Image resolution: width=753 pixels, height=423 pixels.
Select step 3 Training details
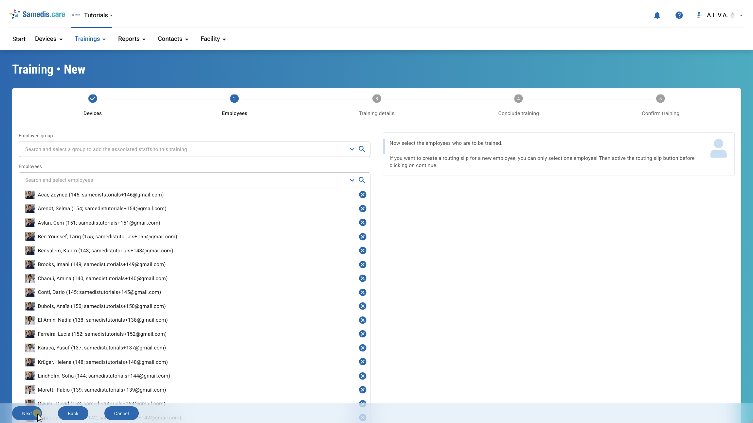[x=377, y=99]
